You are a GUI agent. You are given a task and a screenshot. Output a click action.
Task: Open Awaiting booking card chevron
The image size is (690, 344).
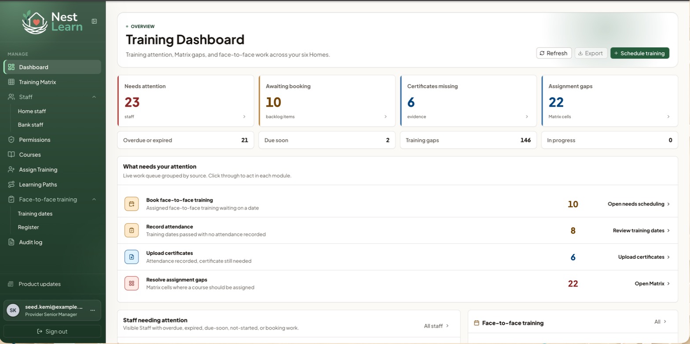coord(386,117)
